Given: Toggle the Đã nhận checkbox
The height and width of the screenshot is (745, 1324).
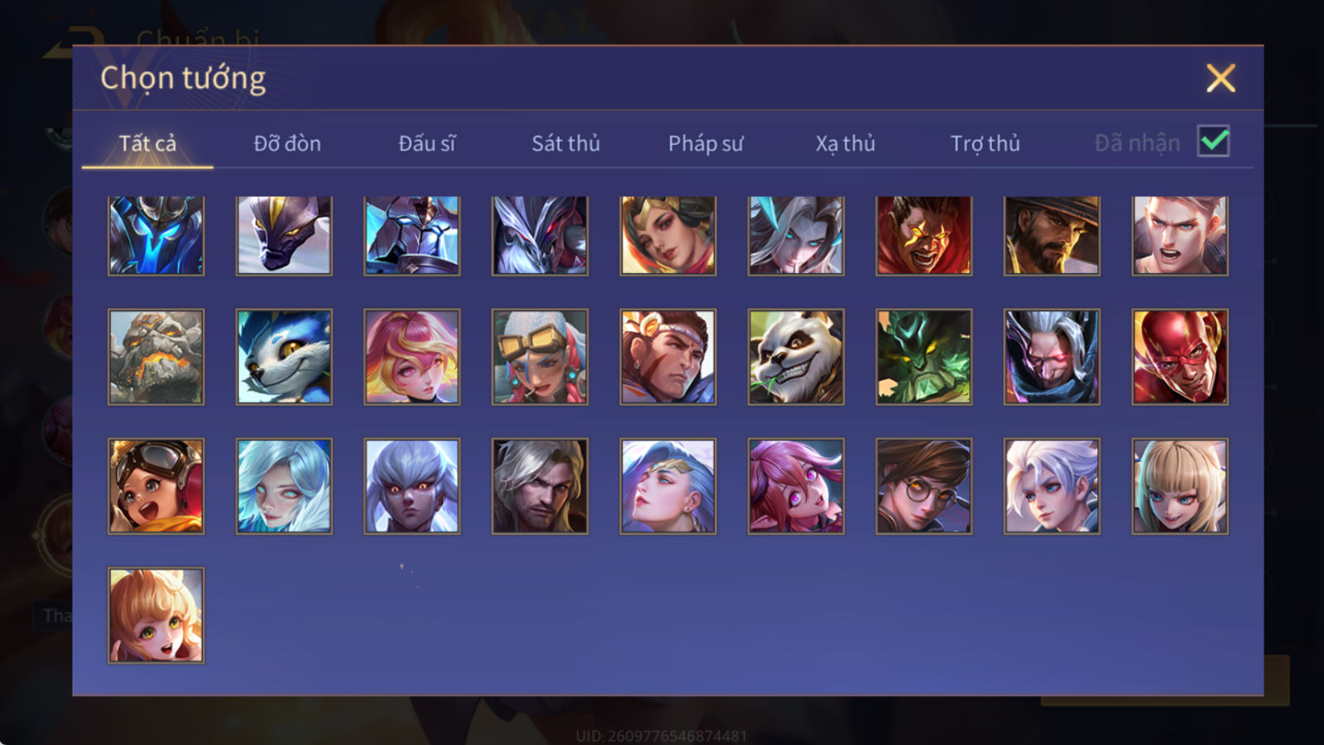Looking at the screenshot, I should tap(1213, 142).
